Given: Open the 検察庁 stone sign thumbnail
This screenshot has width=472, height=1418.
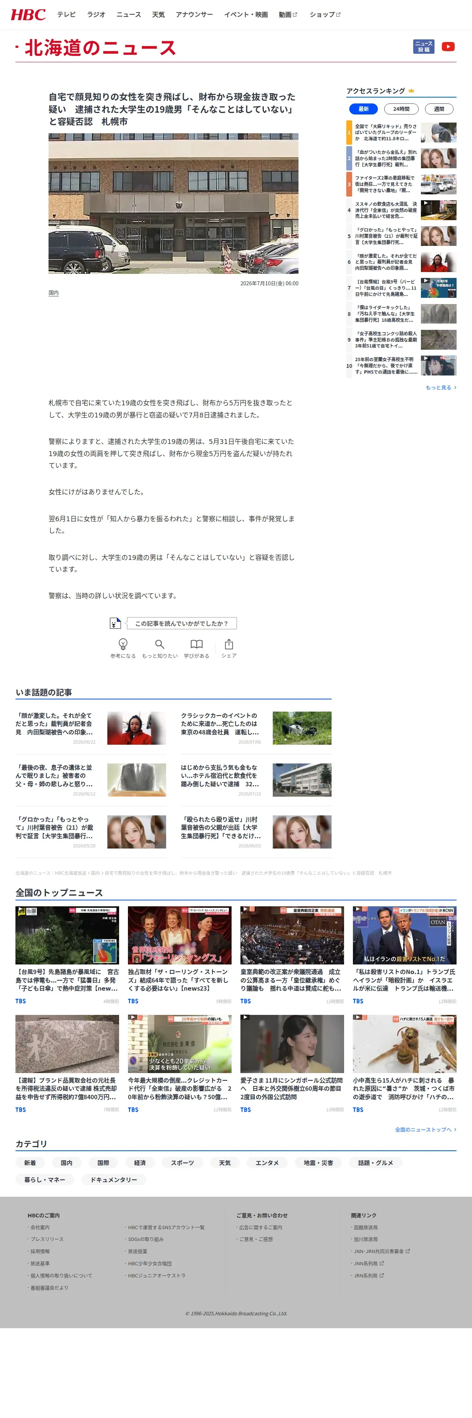Looking at the screenshot, I should coord(67,1044).
